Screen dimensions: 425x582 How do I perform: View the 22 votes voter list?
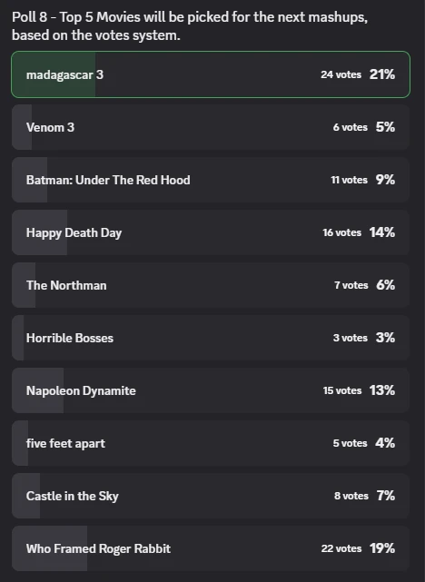[x=341, y=548]
